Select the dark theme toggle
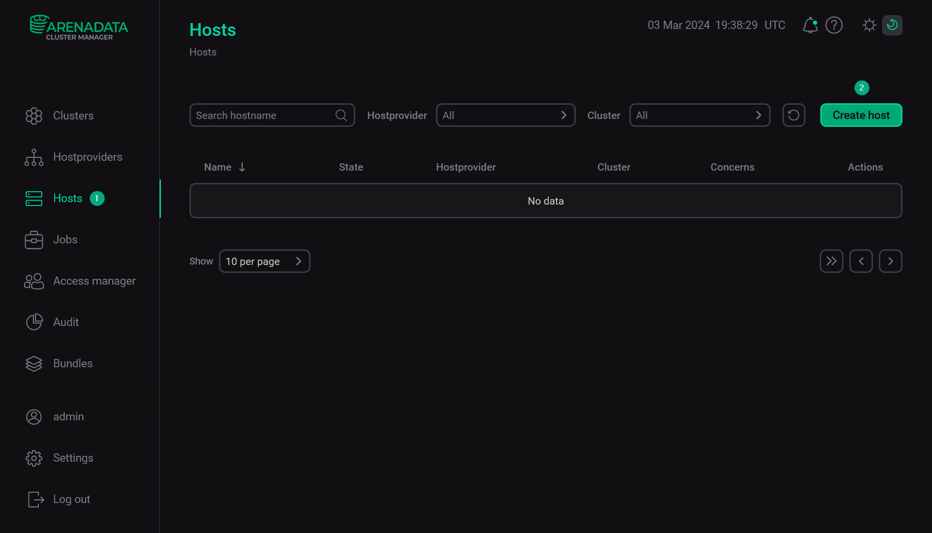The height and width of the screenshot is (533, 932). coord(892,25)
